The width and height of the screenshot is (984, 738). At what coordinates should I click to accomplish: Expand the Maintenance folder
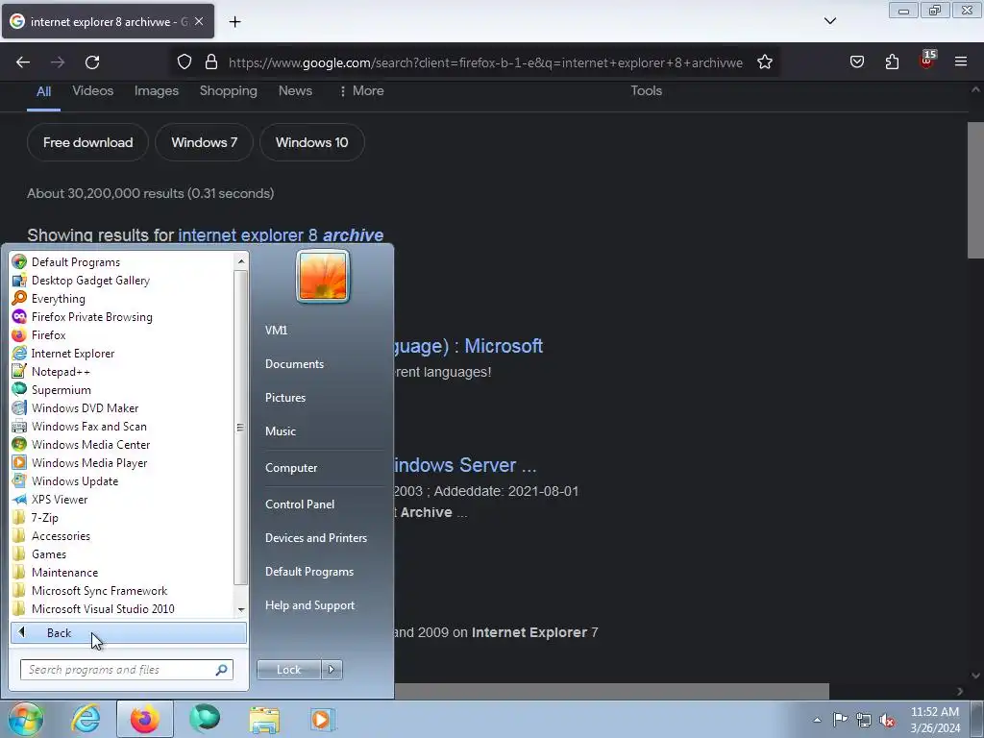64,573
